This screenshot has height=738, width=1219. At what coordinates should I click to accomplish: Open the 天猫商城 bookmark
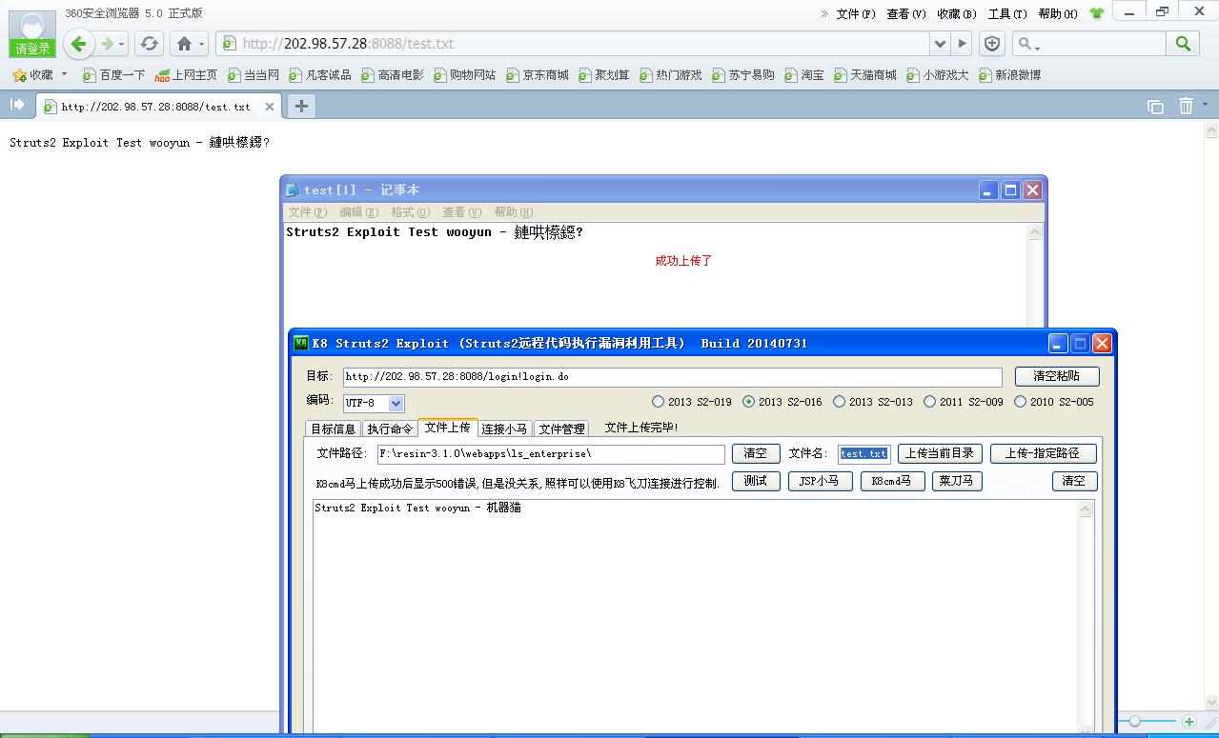865,74
